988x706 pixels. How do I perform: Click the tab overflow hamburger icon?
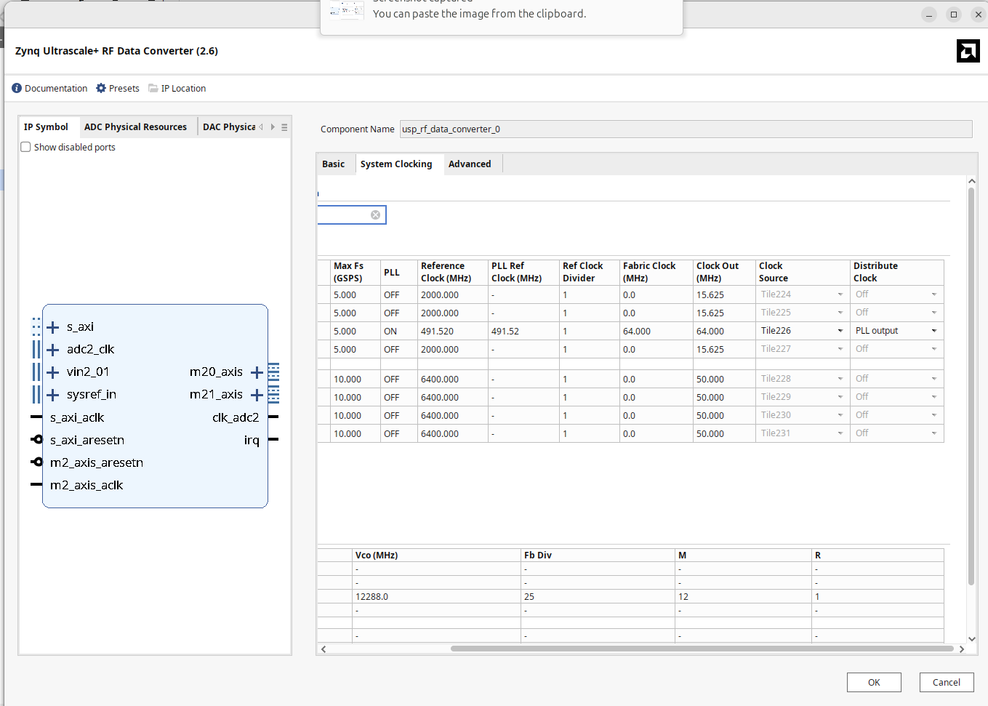(283, 126)
